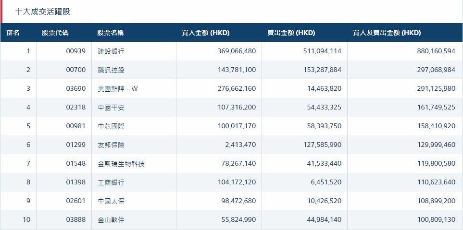Viewport: 463px width, 230px height.
Task: Click total amount 297,068,984
Action: 436,70
